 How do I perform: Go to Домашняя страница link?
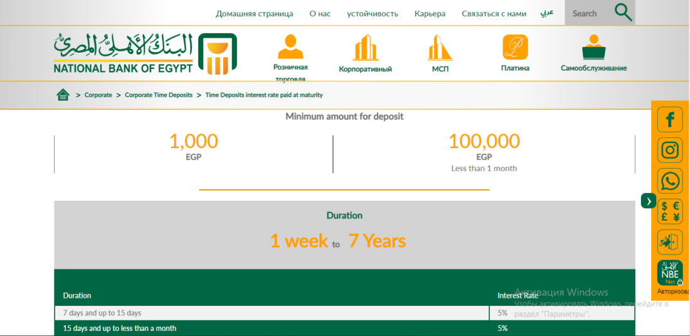[254, 14]
